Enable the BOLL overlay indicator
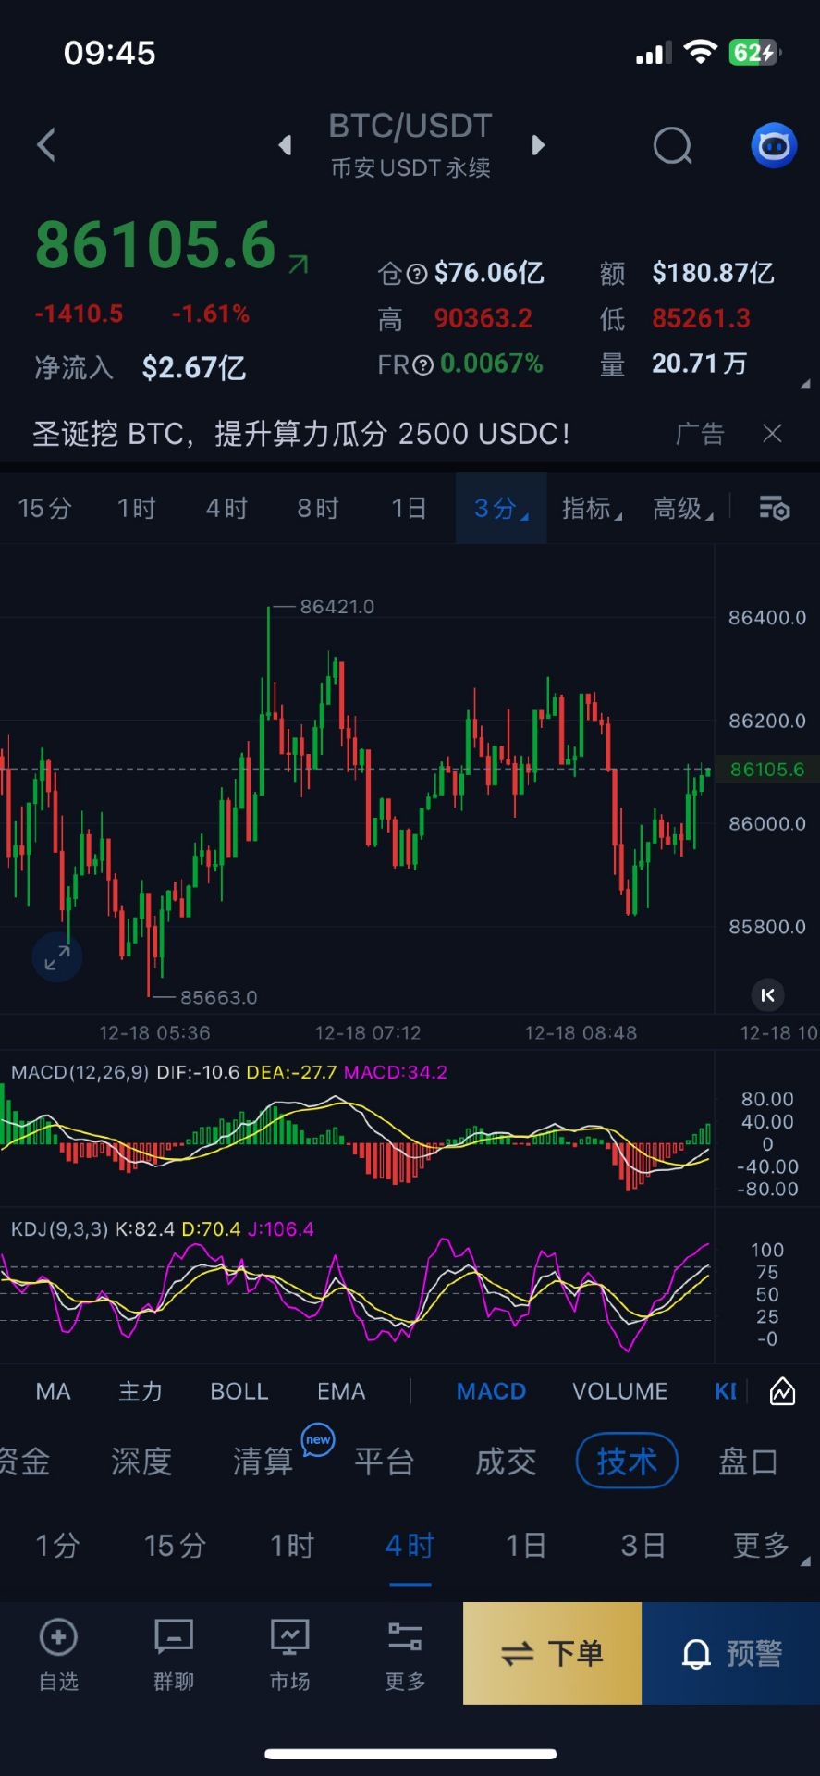This screenshot has width=820, height=1776. (x=239, y=1391)
